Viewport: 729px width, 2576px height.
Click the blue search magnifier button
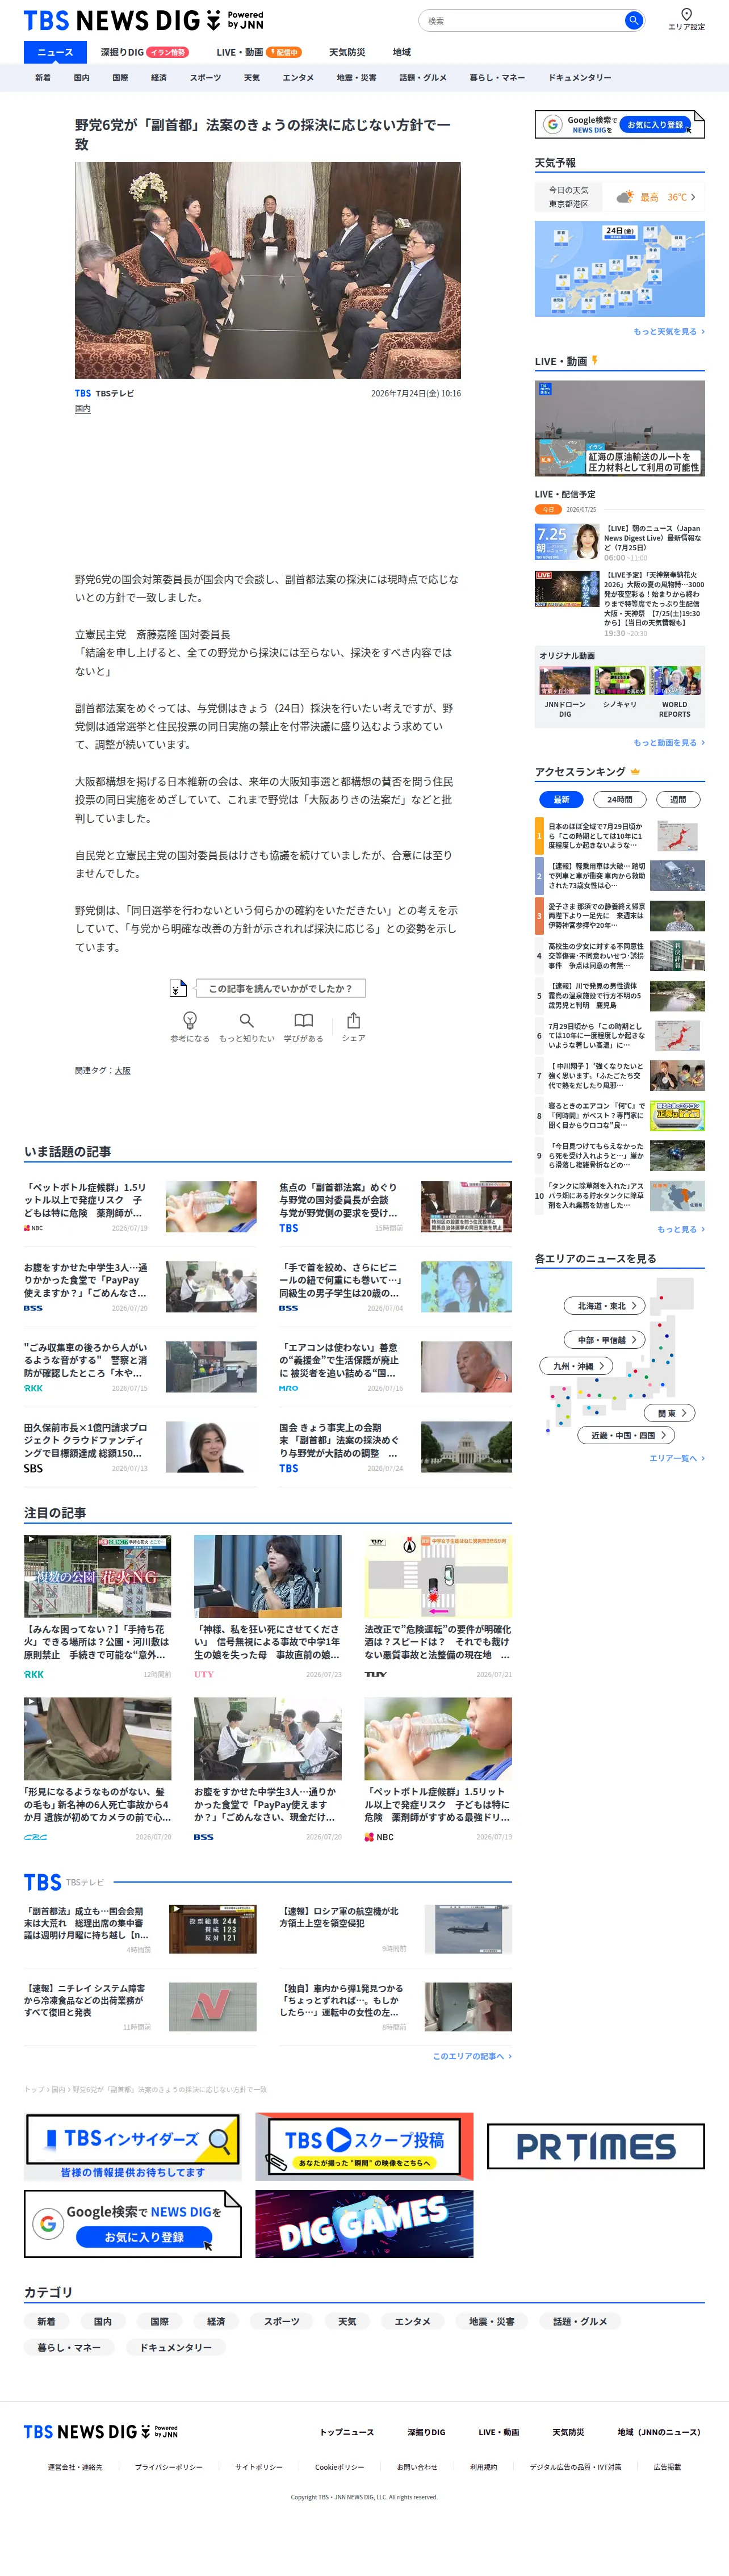pyautogui.click(x=633, y=20)
